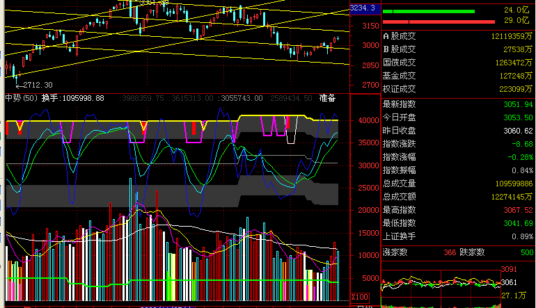Click the B股成交 row label

[x=400, y=49]
